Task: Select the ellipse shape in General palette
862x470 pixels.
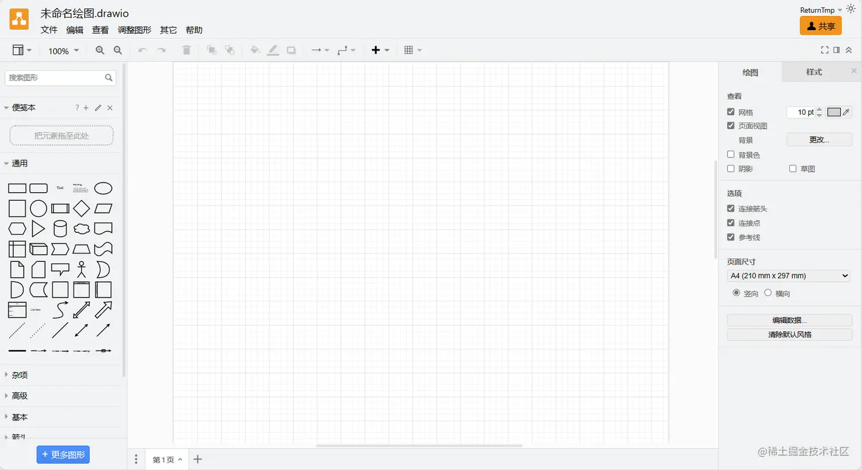Action: click(x=103, y=188)
